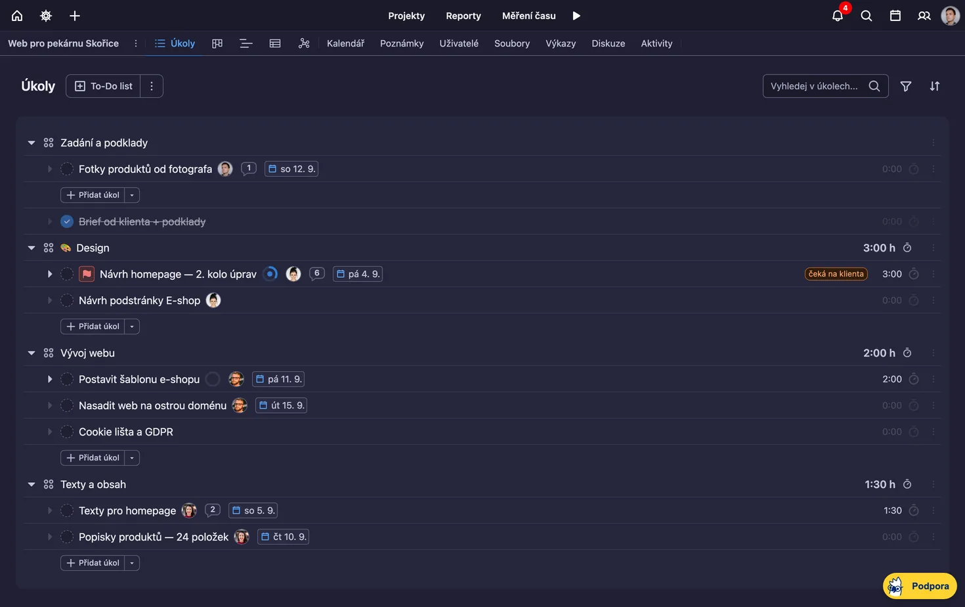This screenshot has height=607, width=965.
Task: Open the Podpora support button
Action: [x=920, y=586]
